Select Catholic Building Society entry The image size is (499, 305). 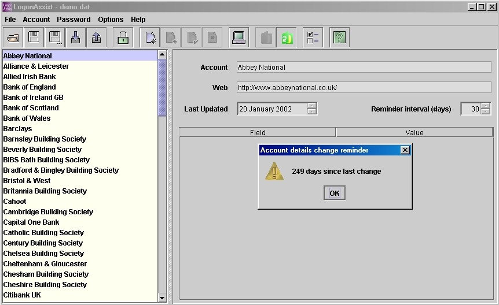[x=80, y=233]
